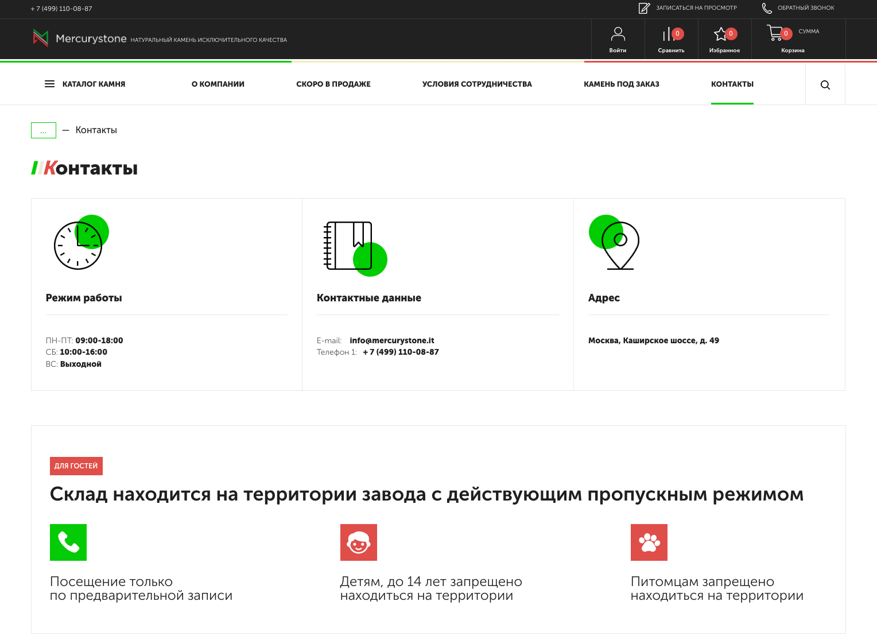Click the viewing sign-up pencil icon
The height and width of the screenshot is (640, 877).
click(644, 8)
